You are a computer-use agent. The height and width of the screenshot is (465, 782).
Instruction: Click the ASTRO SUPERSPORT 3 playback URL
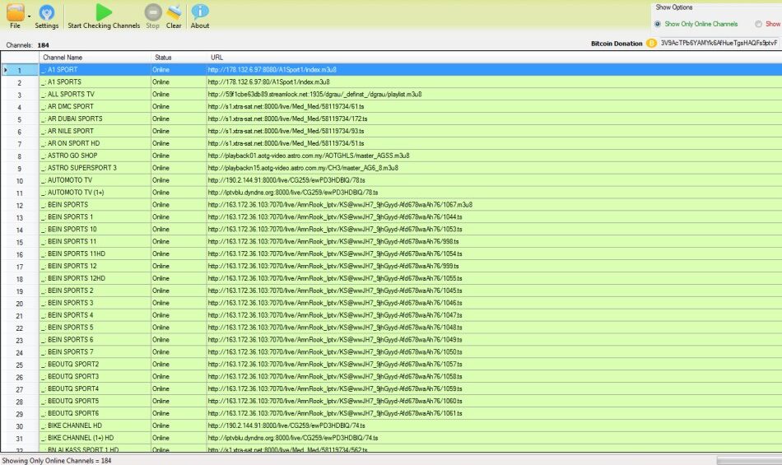point(303,168)
